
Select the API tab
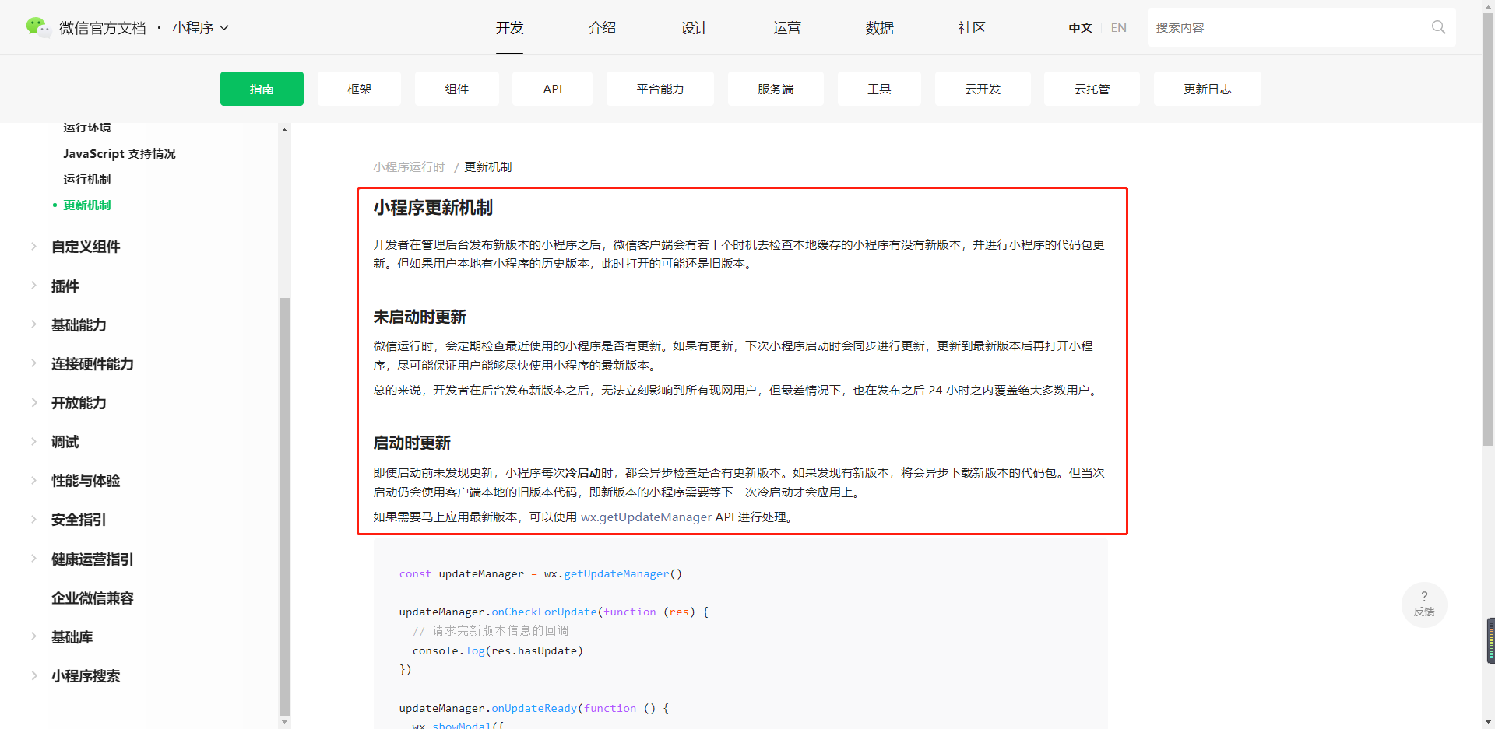tap(552, 89)
